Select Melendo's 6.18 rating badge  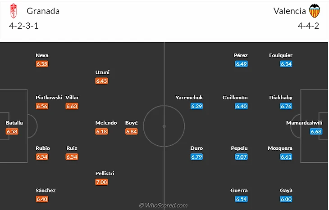pyautogui.click(x=101, y=131)
